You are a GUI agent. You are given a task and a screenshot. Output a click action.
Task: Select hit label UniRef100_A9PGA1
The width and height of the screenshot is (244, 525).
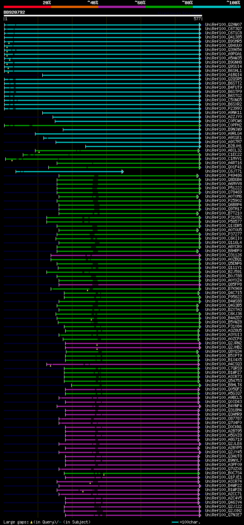point(223,54)
